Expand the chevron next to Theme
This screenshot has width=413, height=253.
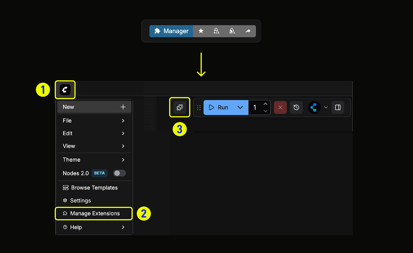123,160
